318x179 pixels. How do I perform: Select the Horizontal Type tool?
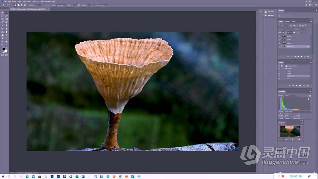tap(2, 38)
